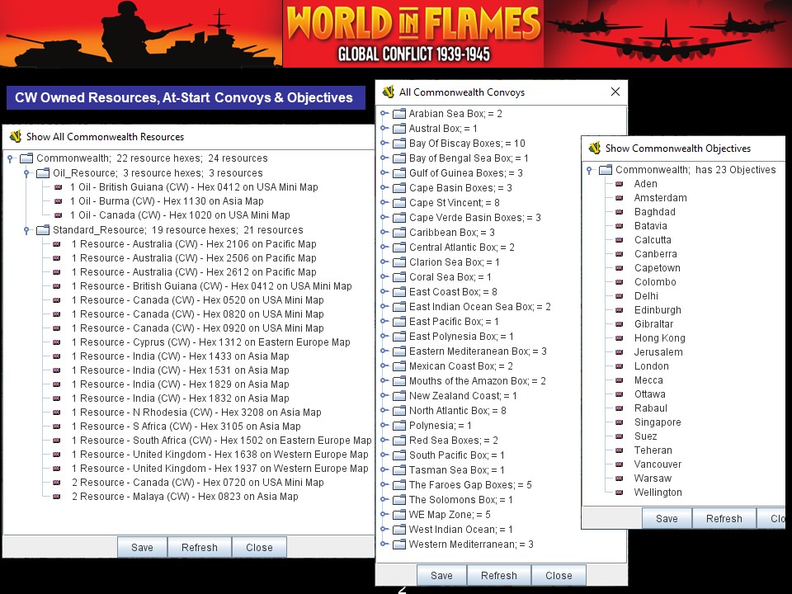The width and height of the screenshot is (792, 594).
Task: Collapse the Commonwealth objectives root node
Action: click(589, 170)
